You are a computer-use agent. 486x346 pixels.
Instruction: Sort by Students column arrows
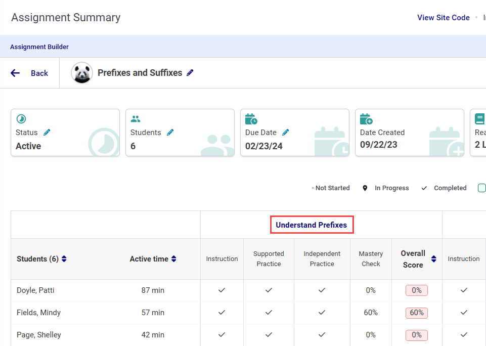pyautogui.click(x=64, y=259)
